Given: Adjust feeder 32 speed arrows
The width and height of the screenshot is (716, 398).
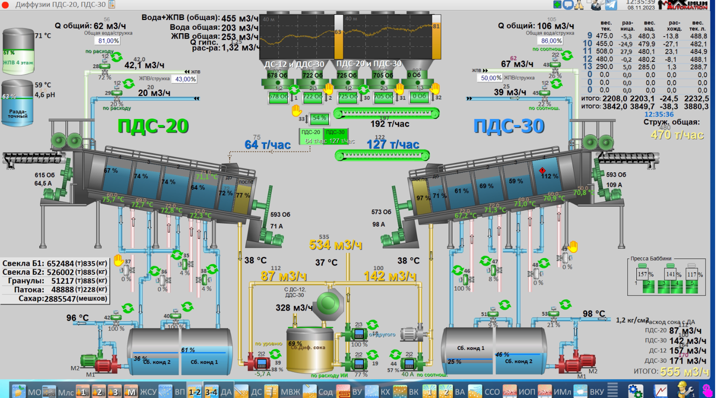Looking at the screenshot, I should pos(432,98).
